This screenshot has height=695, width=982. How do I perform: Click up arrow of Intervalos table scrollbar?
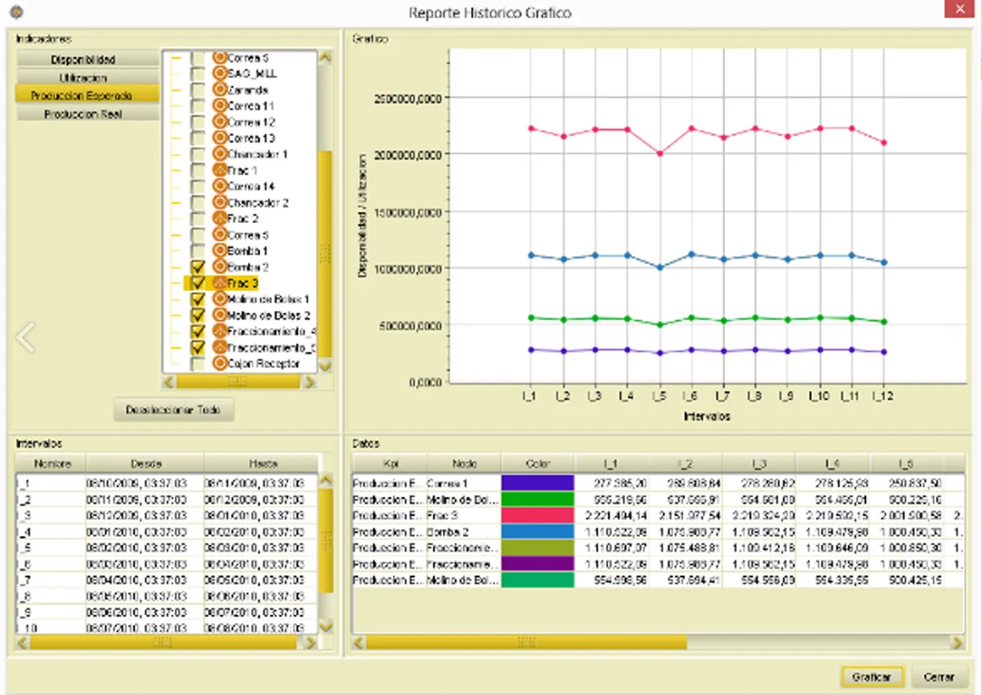tap(326, 481)
